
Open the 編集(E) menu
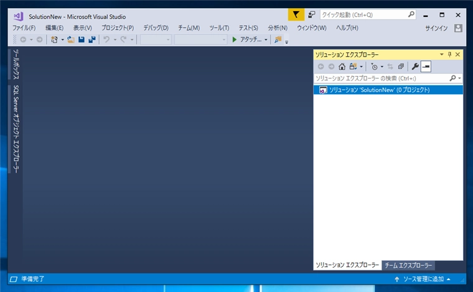click(x=54, y=28)
